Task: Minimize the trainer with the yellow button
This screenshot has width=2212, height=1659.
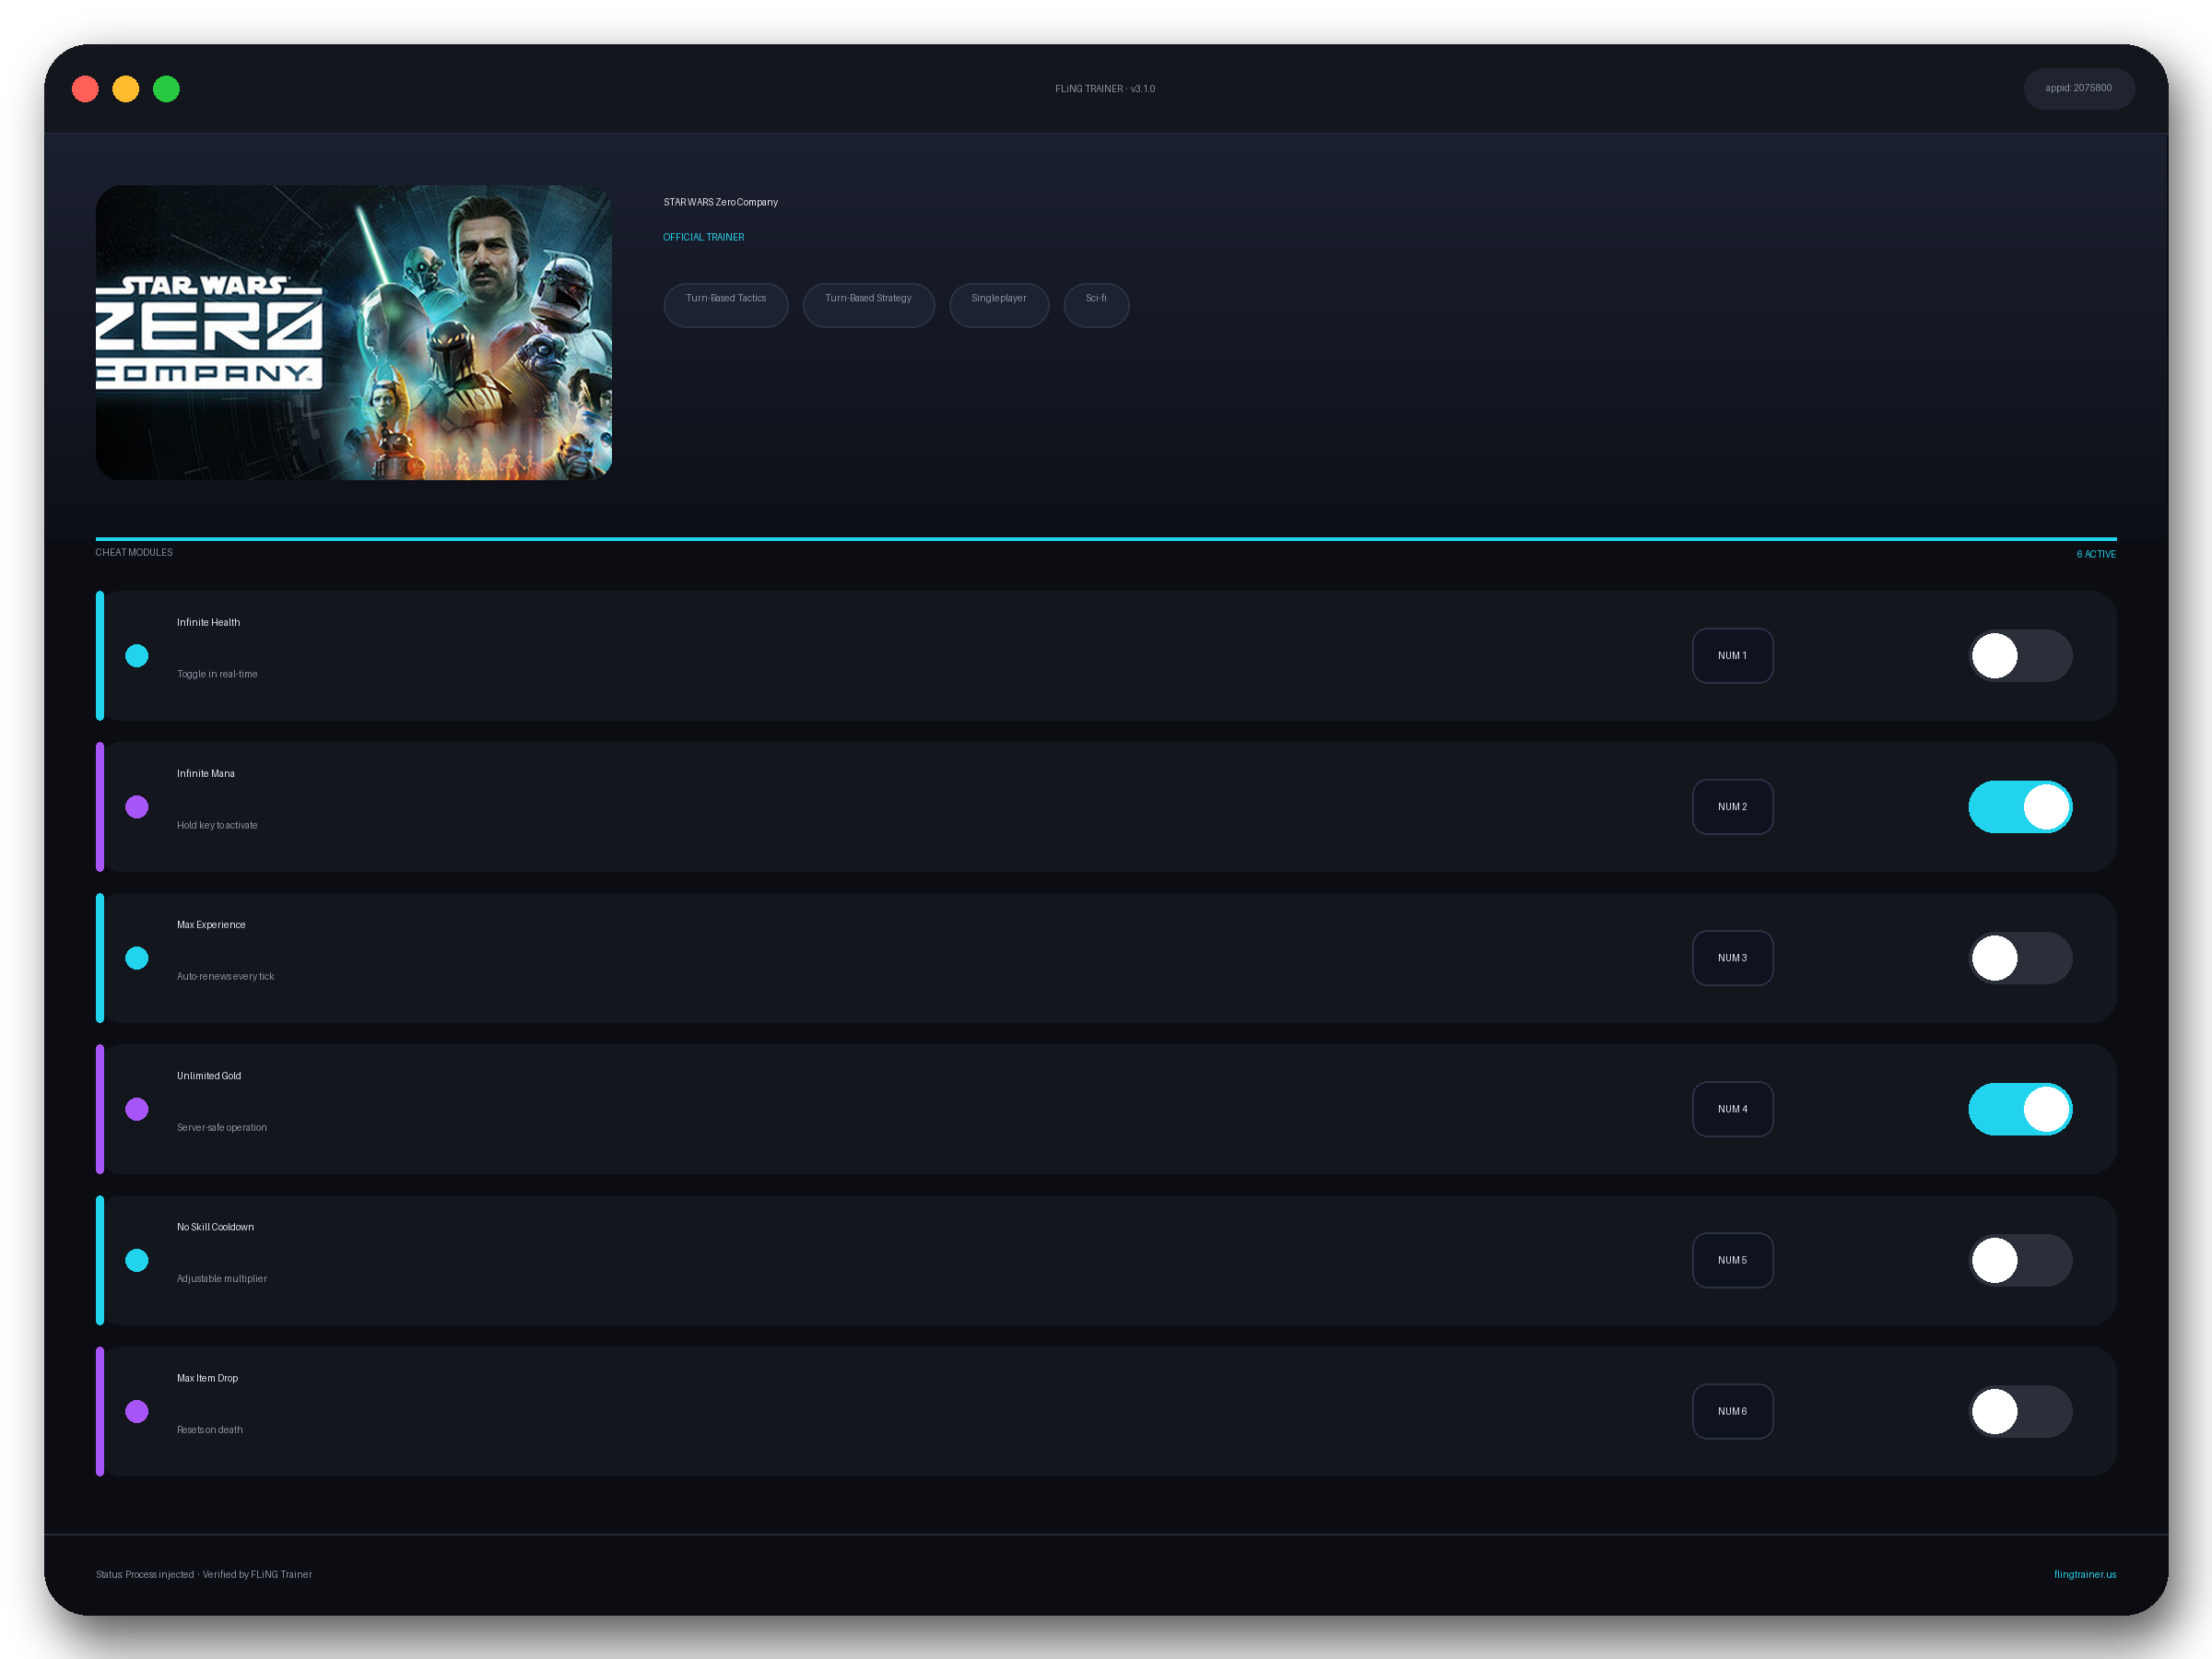Action: [x=126, y=89]
